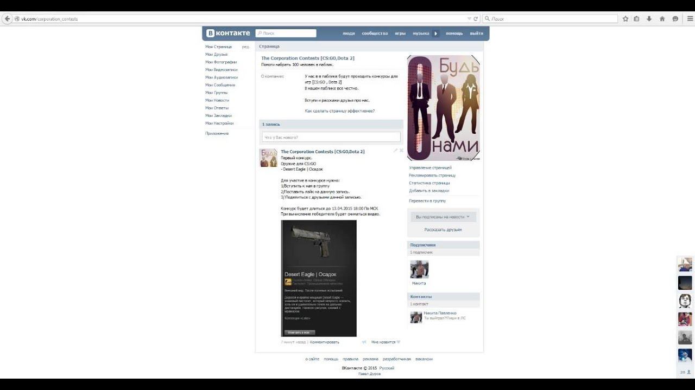695x390 pixels.
Task: Open post author's small avatar thumbnail
Action: click(x=268, y=158)
